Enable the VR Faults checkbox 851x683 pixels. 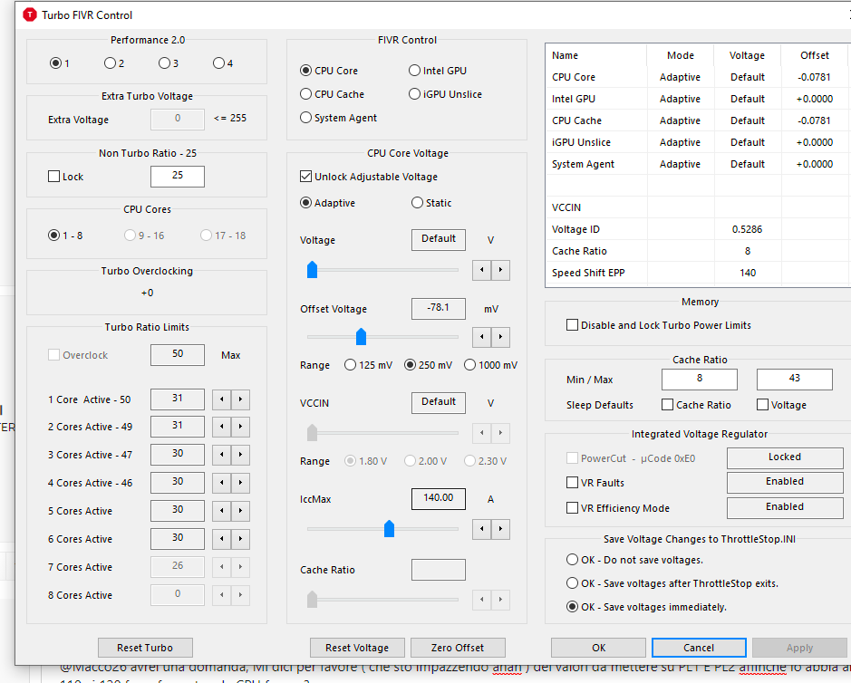tap(572, 482)
